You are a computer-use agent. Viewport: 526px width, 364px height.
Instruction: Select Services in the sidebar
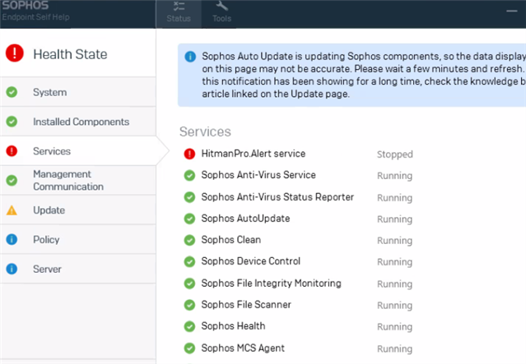click(78, 151)
